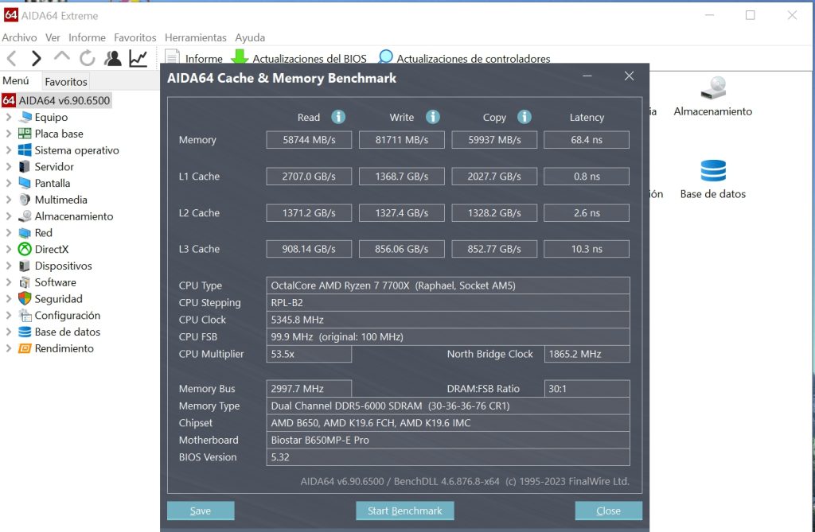Click the Forward arrow in the toolbar

tap(36, 58)
